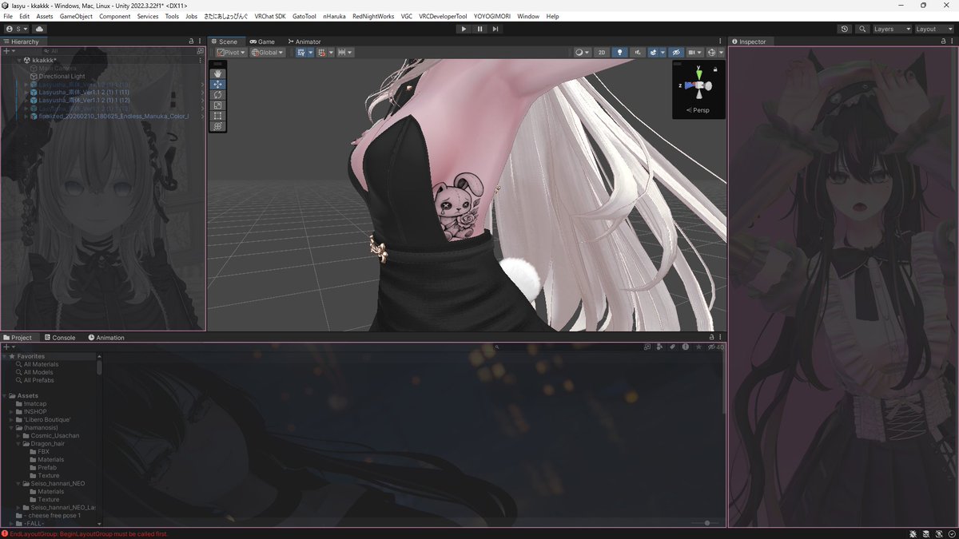The height and width of the screenshot is (539, 959).
Task: Click the Play button
Action: coord(464,29)
